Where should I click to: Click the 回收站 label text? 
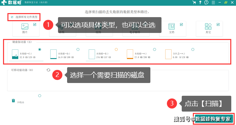coord(21,102)
